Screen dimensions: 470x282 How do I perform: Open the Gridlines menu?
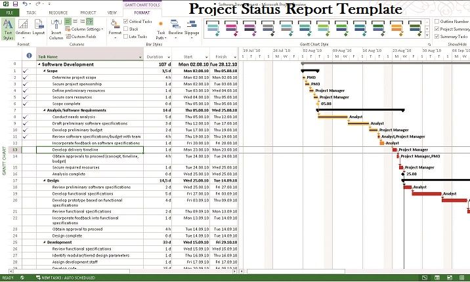(x=23, y=30)
